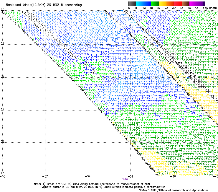Click the '25' label under the color scale
This screenshot has width=218, height=192.
(x=166, y=8)
